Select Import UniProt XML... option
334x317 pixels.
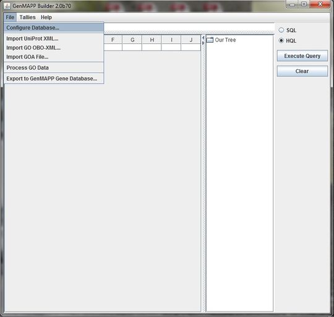54,38
